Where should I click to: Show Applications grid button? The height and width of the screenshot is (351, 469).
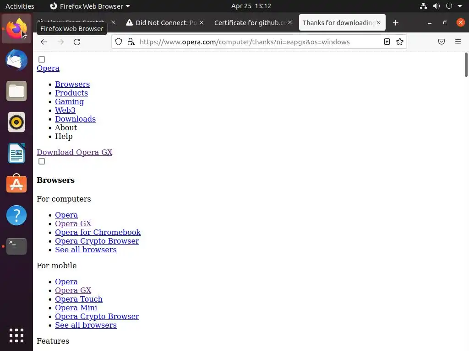(x=16, y=335)
